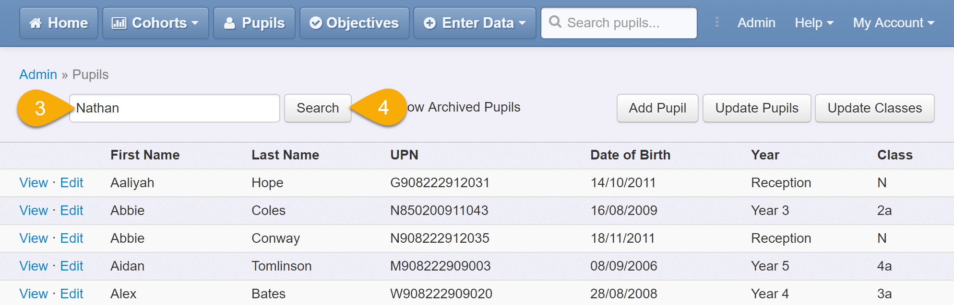Edit pupil Aaliyah Hope
Image resolution: width=954 pixels, height=305 pixels.
point(72,183)
